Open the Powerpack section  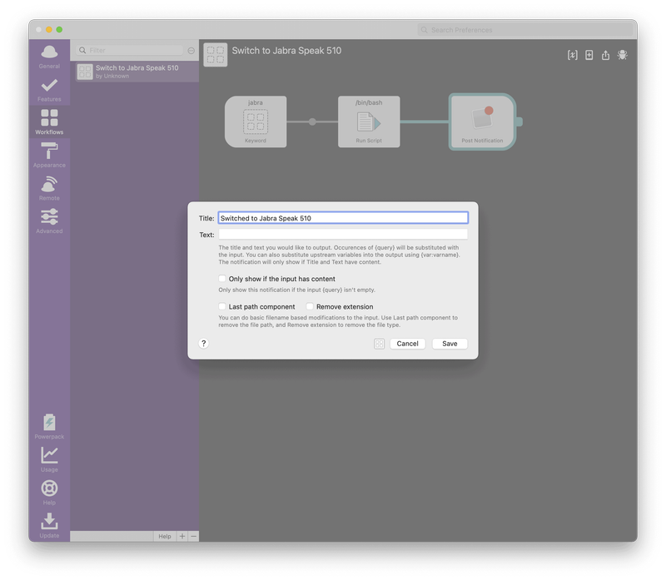point(49,426)
